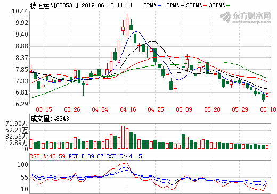Click the red 20PMA legend swatch
Viewport: 277px width, 194px height.
(205, 6)
